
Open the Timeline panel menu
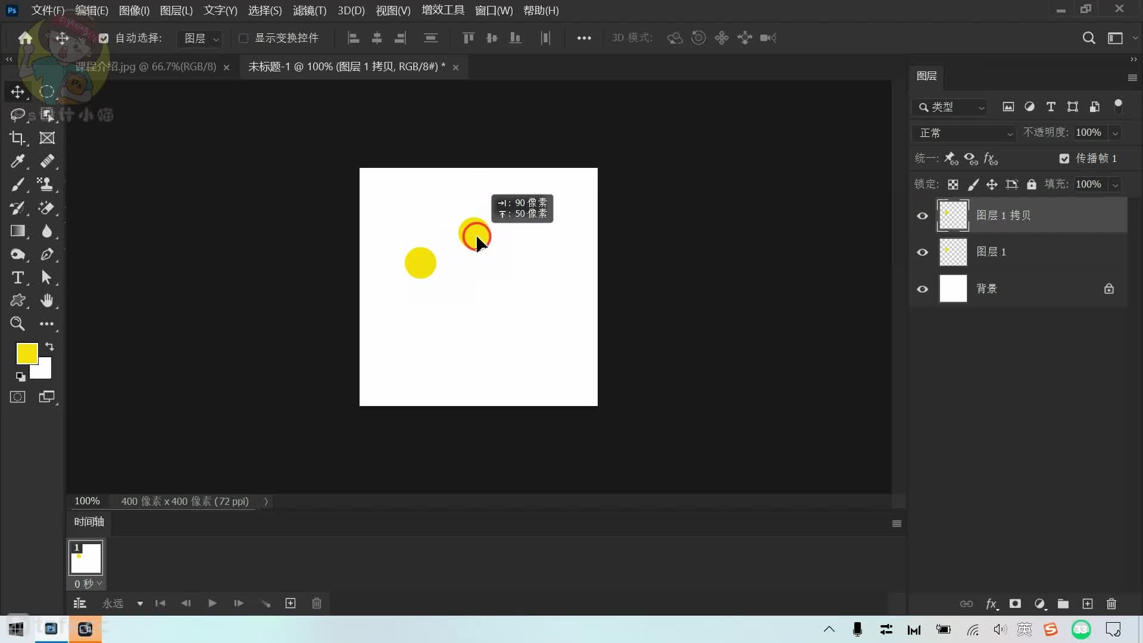[897, 524]
